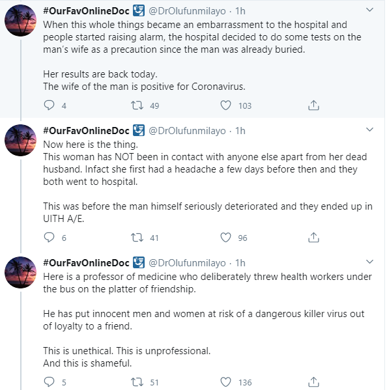Reply to the professor of medicine tweet
The height and width of the screenshot is (390, 387).
point(49,382)
